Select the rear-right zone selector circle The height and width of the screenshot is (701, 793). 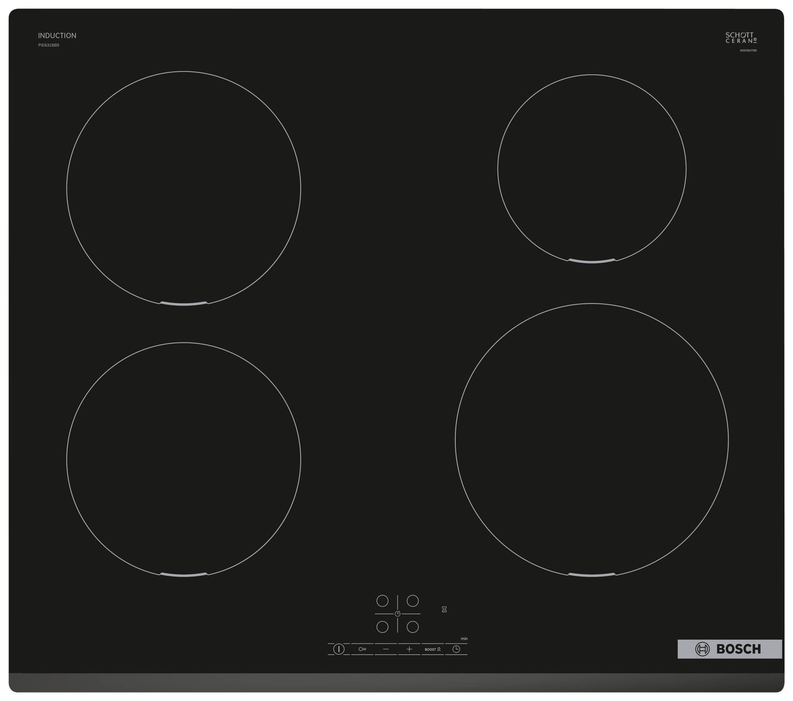coord(413,601)
